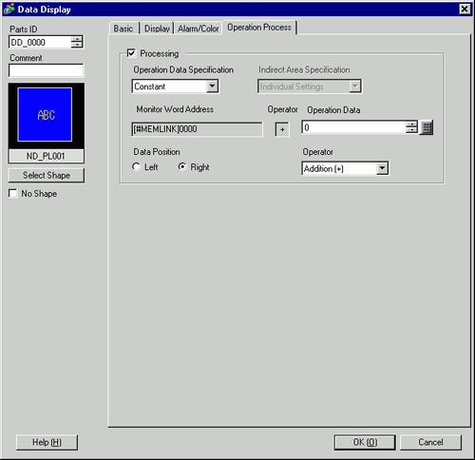
Task: Open the Operation Data keypad icon
Action: [x=427, y=127]
